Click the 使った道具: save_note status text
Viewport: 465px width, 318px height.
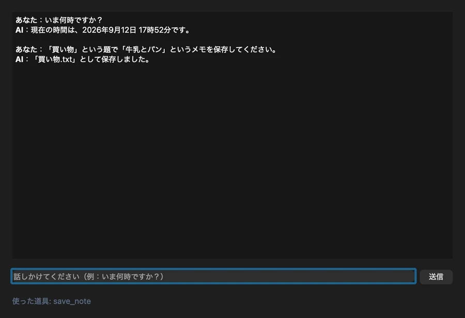coord(52,301)
